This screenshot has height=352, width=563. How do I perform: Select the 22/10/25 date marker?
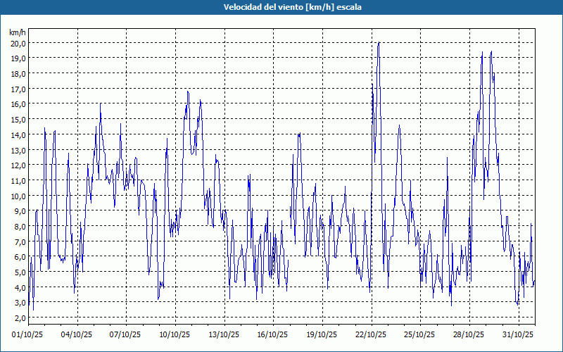pos(369,334)
